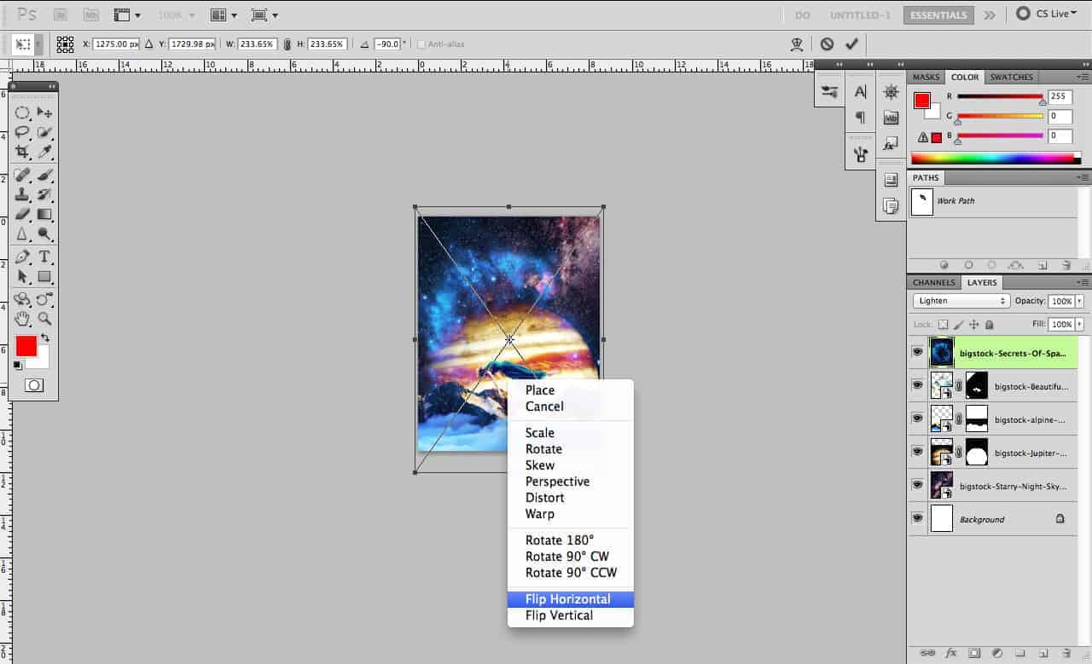Select the Sharpen tool
Viewport: 1092px width, 664px height.
click(22, 234)
